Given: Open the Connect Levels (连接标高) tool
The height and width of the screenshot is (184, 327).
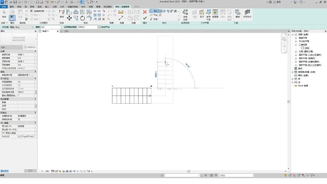Looking at the screenshot, I should 185,14.
